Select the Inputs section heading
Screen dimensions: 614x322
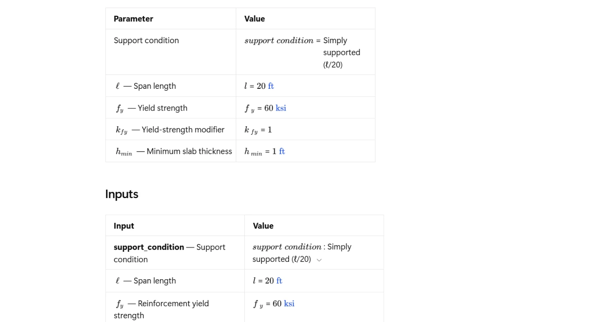click(x=122, y=194)
